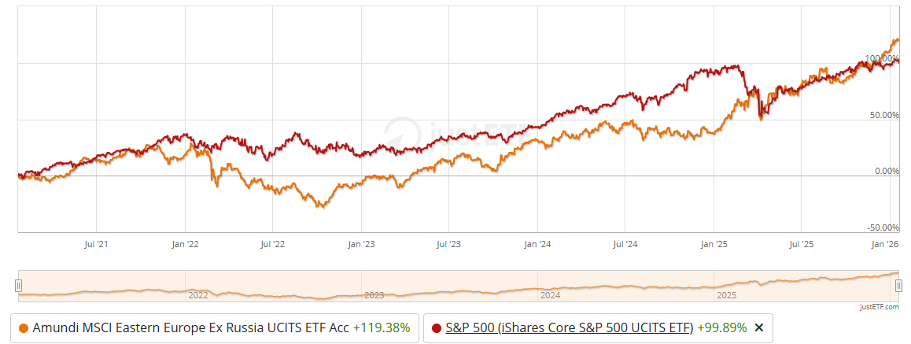911x344 pixels.
Task: Click the 100.00% y-axis label
Action: pos(881,58)
